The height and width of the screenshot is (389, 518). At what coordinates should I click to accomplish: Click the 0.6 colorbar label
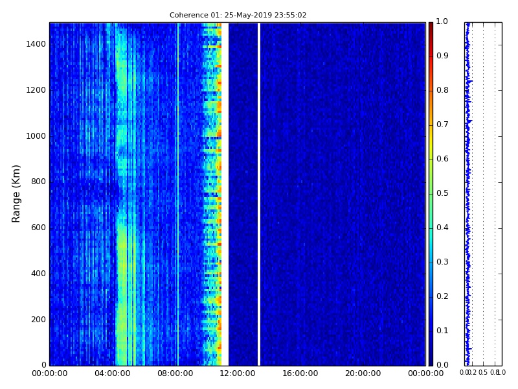(x=442, y=159)
